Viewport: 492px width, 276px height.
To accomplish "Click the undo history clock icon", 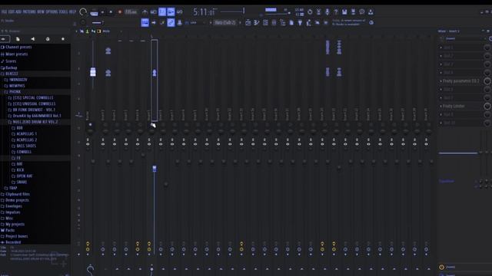I will (310, 12).
